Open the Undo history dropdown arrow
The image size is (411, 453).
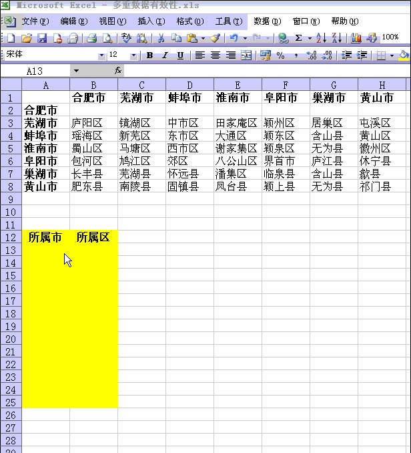(x=245, y=38)
